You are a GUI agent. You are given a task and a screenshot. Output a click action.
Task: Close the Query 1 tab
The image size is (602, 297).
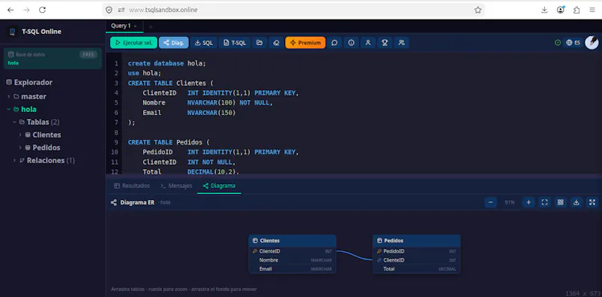tap(135, 26)
